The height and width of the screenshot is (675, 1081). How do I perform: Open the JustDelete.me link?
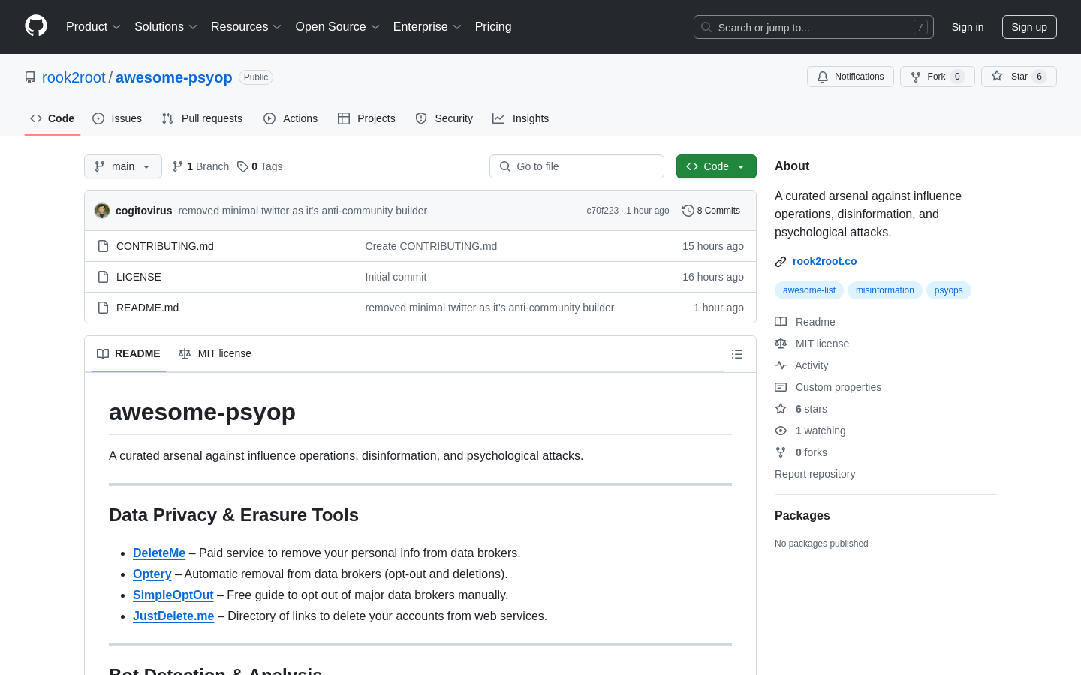click(x=173, y=616)
